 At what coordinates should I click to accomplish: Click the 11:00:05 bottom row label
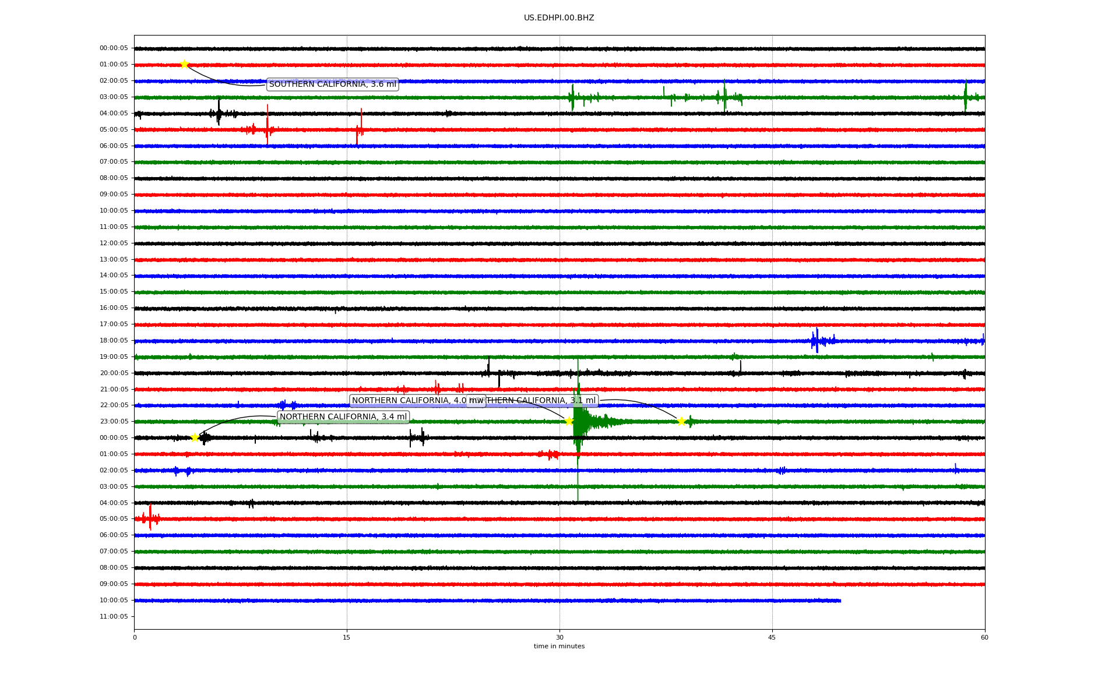(x=114, y=616)
